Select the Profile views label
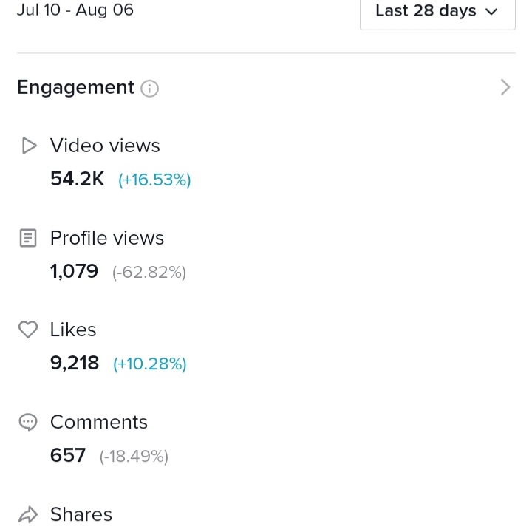Viewport: 532px width, 532px height. coord(107,238)
